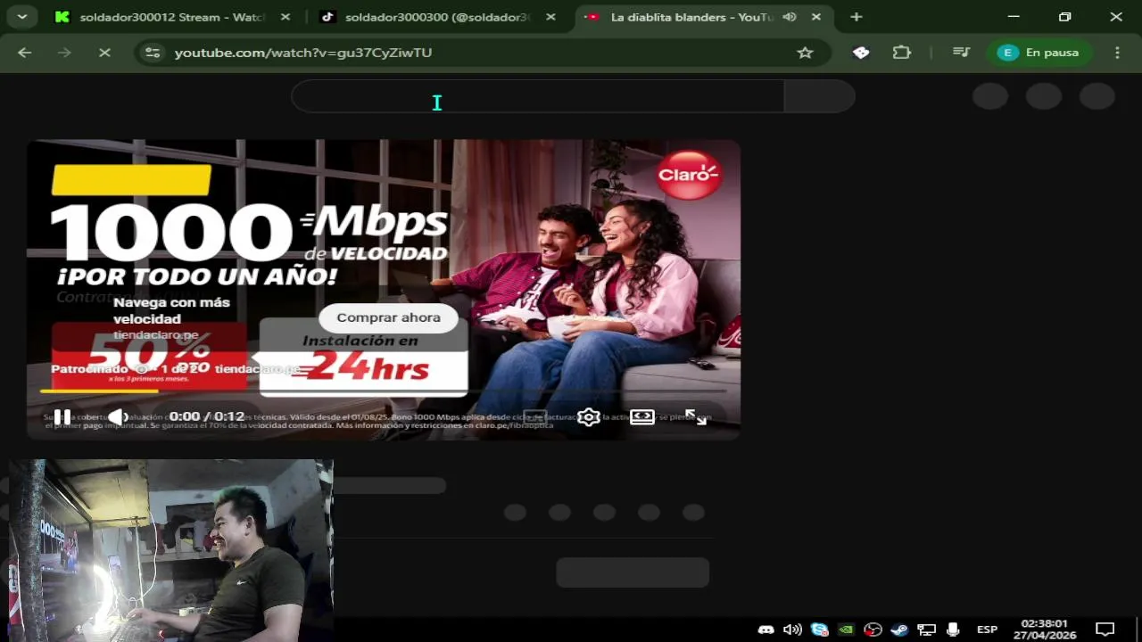Open the tab search dropdown arrow

click(x=21, y=17)
